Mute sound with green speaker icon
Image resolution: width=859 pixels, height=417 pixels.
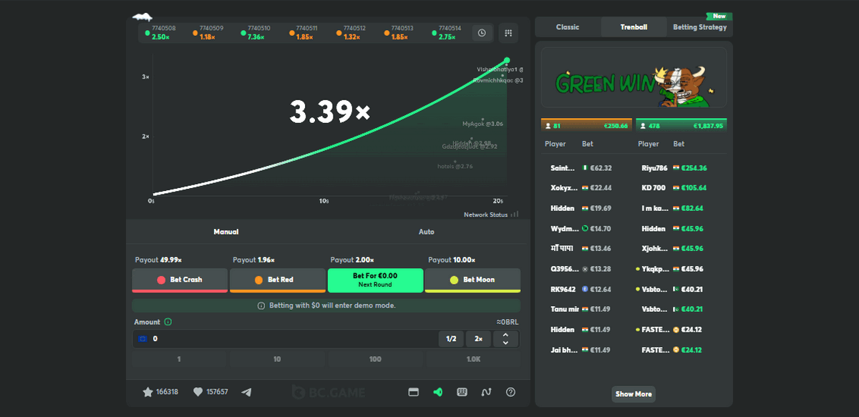(x=437, y=392)
